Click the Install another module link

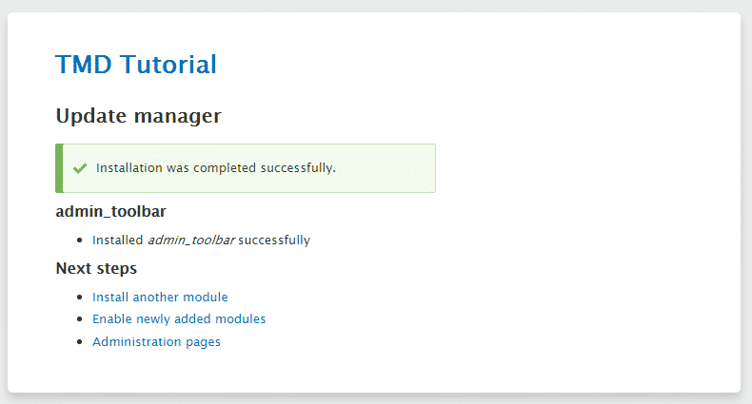click(160, 298)
